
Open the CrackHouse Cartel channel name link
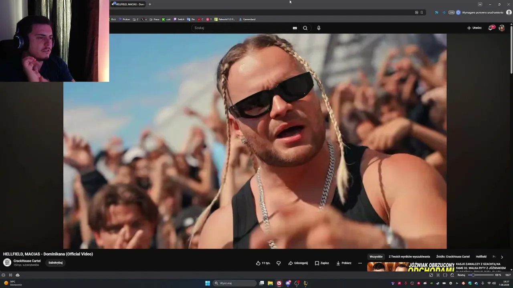27,261
